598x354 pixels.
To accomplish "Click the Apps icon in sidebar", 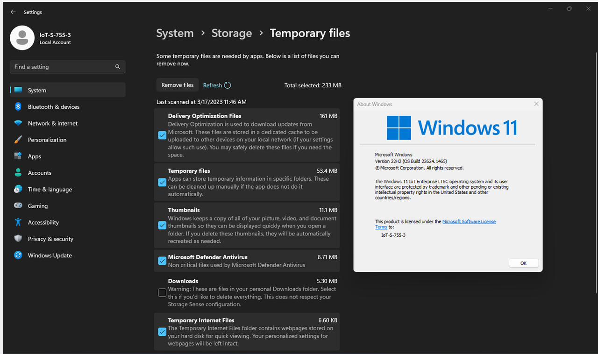I will (x=18, y=156).
